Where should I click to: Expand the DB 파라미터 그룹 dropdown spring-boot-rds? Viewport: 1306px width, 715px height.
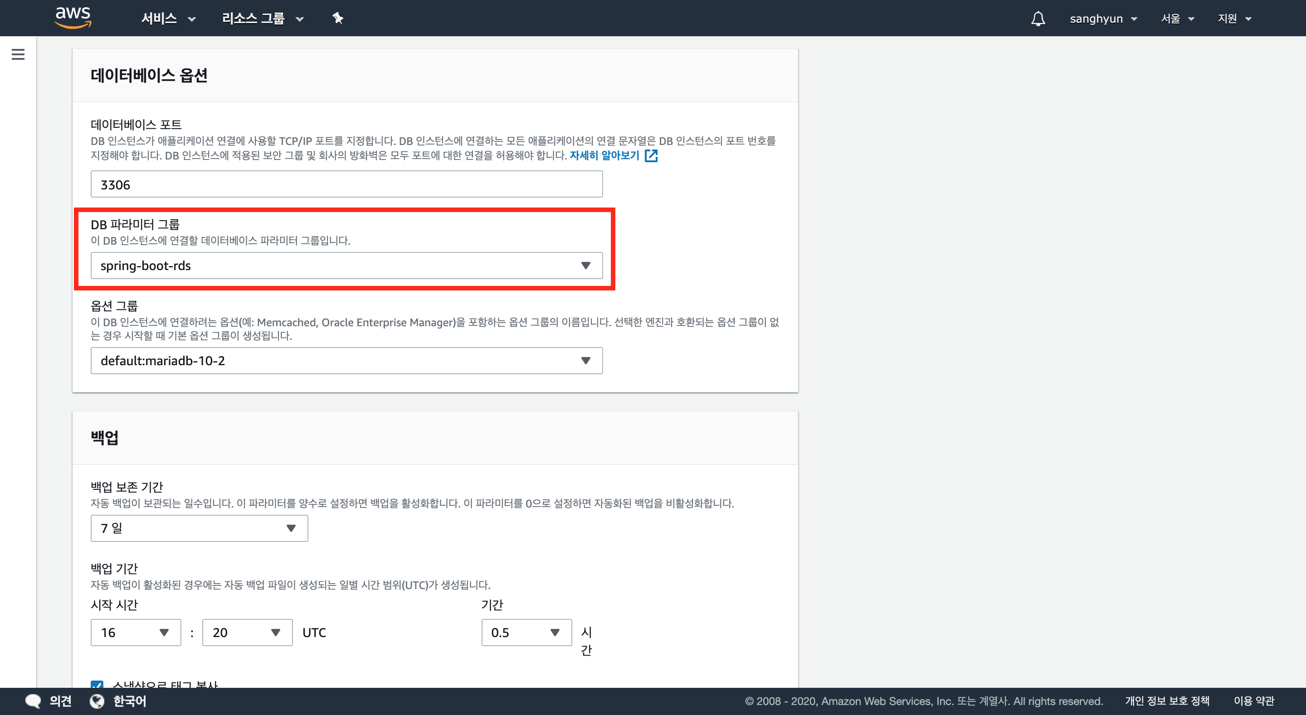[346, 266]
